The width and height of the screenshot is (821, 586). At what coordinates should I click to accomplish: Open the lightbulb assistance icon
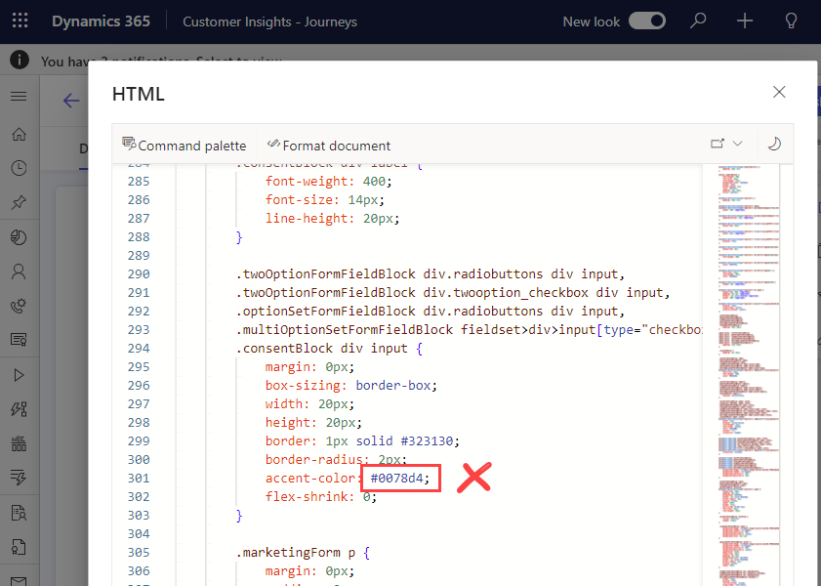(x=791, y=21)
